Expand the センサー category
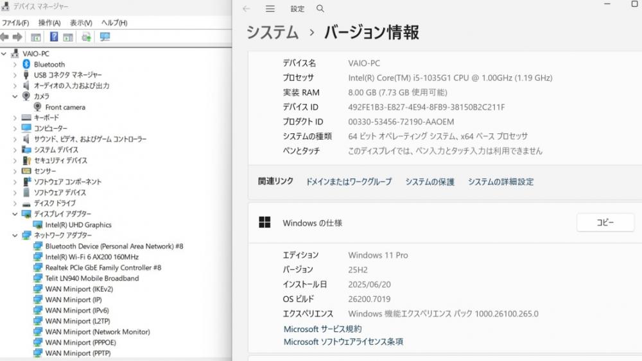Viewport: 642px width, 361px height. [x=15, y=171]
